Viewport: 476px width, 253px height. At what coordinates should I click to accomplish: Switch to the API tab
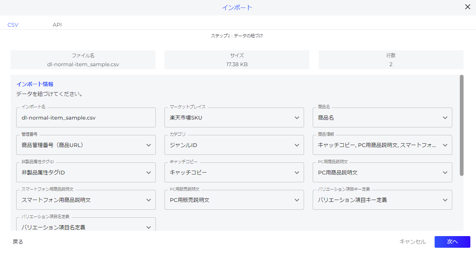(57, 25)
